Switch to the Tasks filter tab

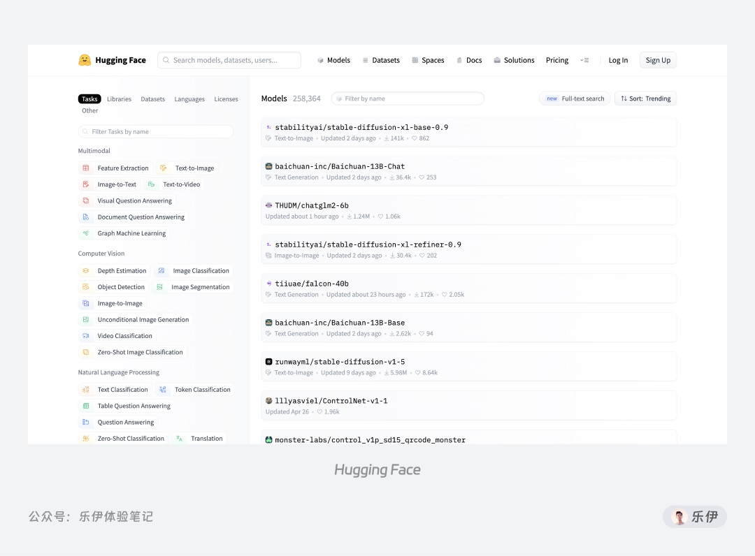coord(89,99)
